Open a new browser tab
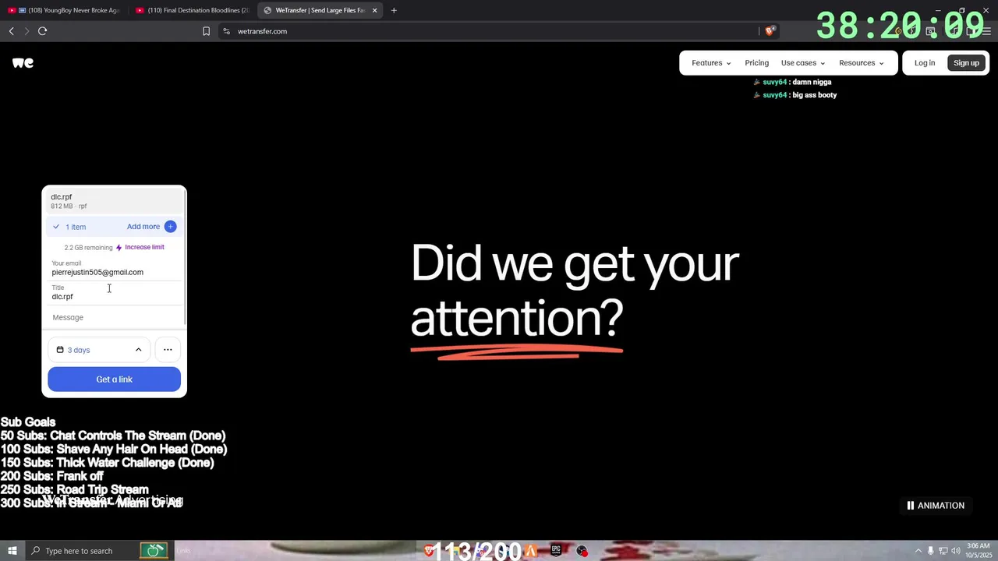 (394, 10)
